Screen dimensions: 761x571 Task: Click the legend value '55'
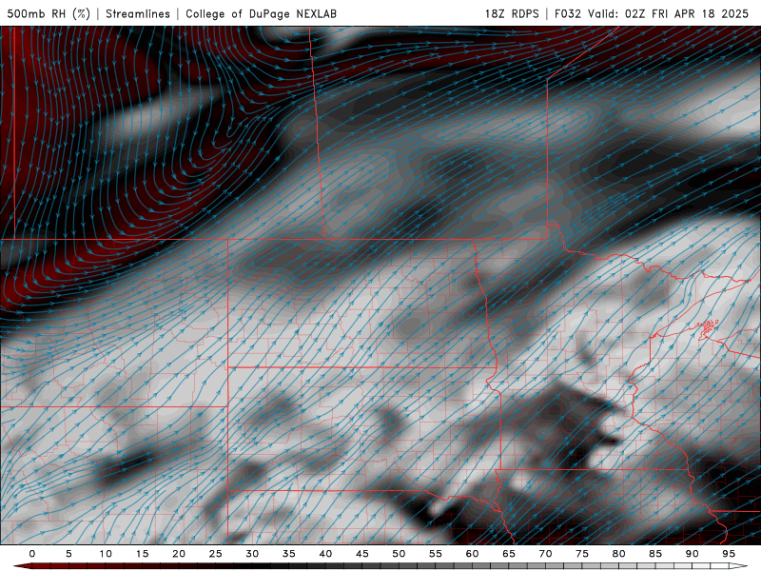tap(436, 554)
